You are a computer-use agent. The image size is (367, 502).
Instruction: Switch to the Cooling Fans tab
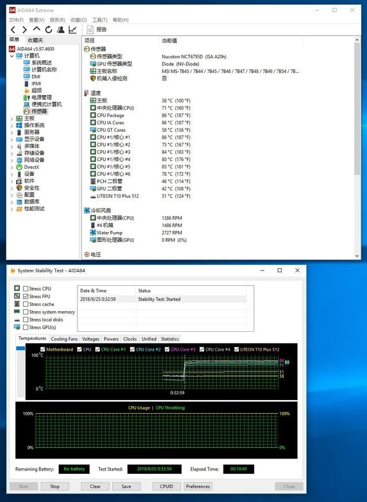pos(64,339)
